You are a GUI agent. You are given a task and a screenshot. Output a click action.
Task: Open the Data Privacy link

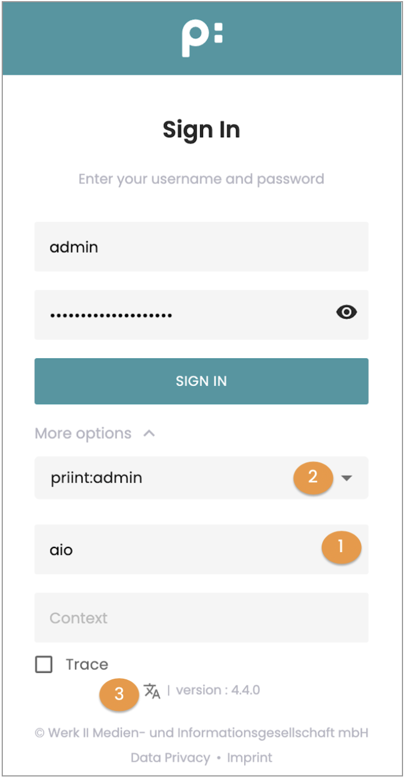(x=170, y=757)
